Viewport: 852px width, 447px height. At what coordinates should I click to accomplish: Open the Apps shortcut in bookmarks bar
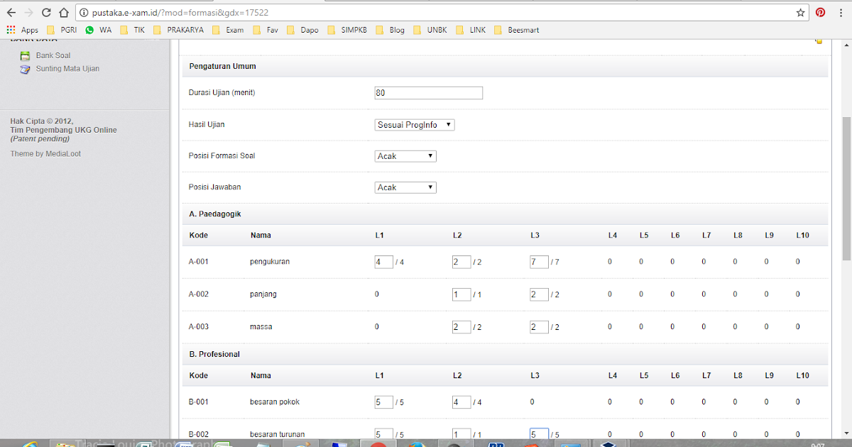pyautogui.click(x=23, y=30)
